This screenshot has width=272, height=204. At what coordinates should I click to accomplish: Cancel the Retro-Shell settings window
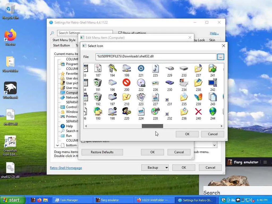(x=210, y=168)
